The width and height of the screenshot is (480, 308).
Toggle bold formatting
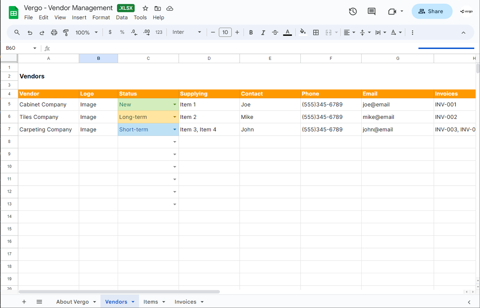pyautogui.click(x=251, y=32)
